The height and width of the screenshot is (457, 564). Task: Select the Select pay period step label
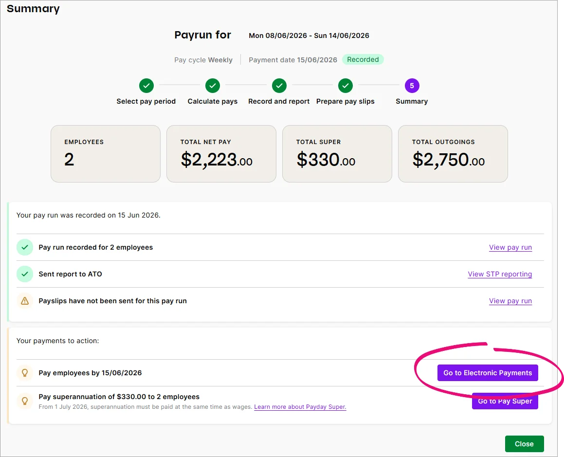pyautogui.click(x=146, y=101)
